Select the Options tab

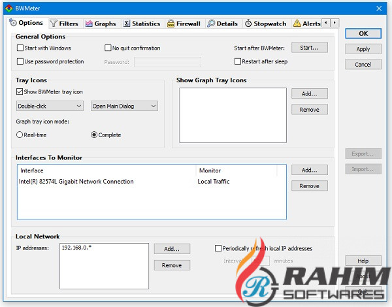click(x=26, y=23)
